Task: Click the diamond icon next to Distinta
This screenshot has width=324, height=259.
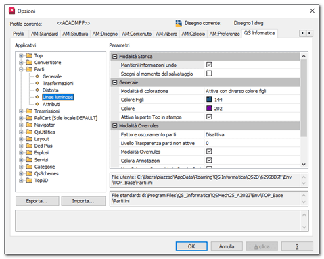Action: (37, 90)
